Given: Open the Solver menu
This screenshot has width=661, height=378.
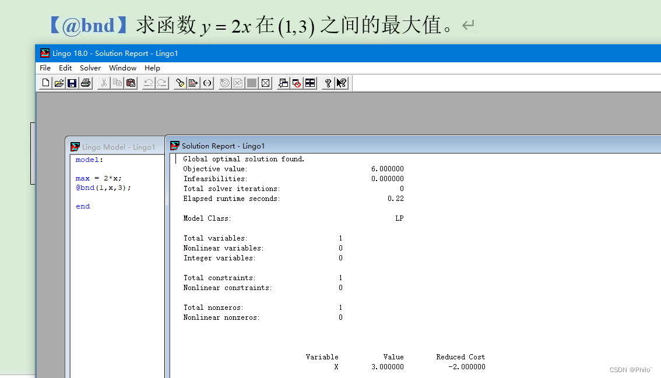Looking at the screenshot, I should click(x=90, y=68).
